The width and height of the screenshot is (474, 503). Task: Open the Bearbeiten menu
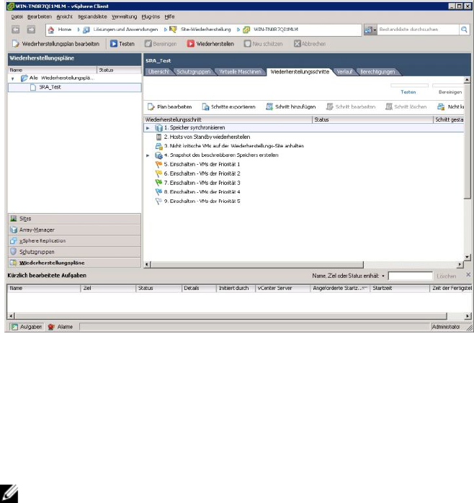(40, 17)
